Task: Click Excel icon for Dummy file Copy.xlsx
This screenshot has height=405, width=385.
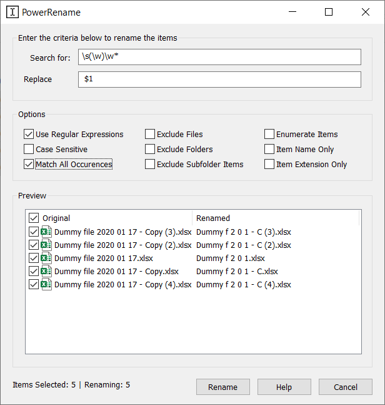Action: coord(46,272)
